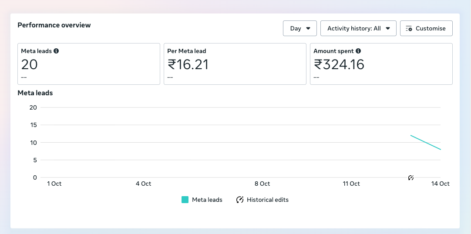Click the Historical edits legend text
The height and width of the screenshot is (234, 471).
267,200
